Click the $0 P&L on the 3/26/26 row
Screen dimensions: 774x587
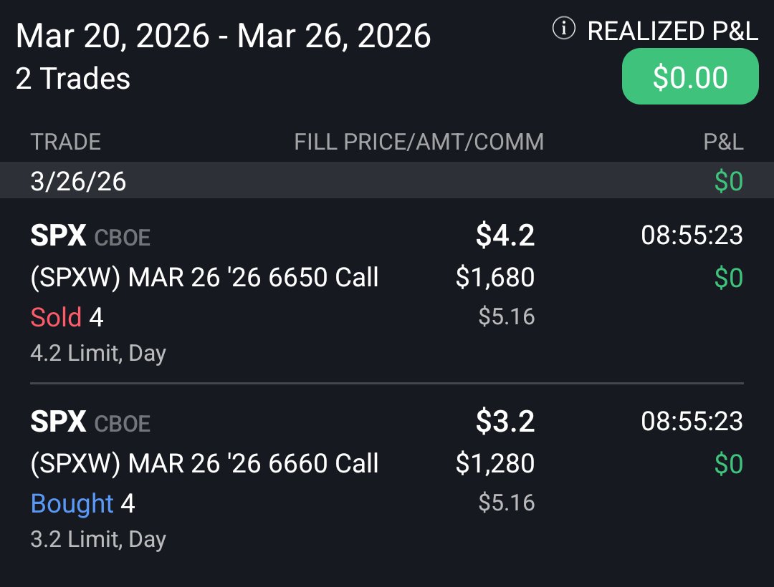click(728, 181)
